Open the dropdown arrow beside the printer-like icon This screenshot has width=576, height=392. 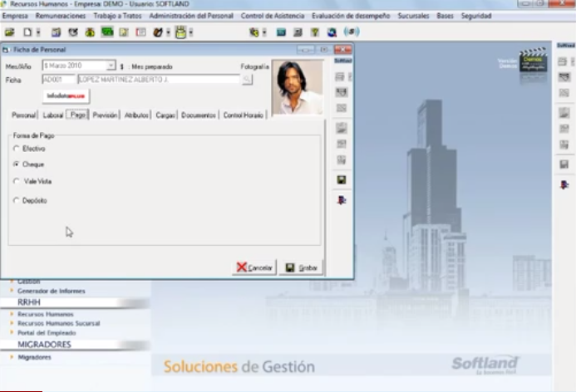[190, 32]
